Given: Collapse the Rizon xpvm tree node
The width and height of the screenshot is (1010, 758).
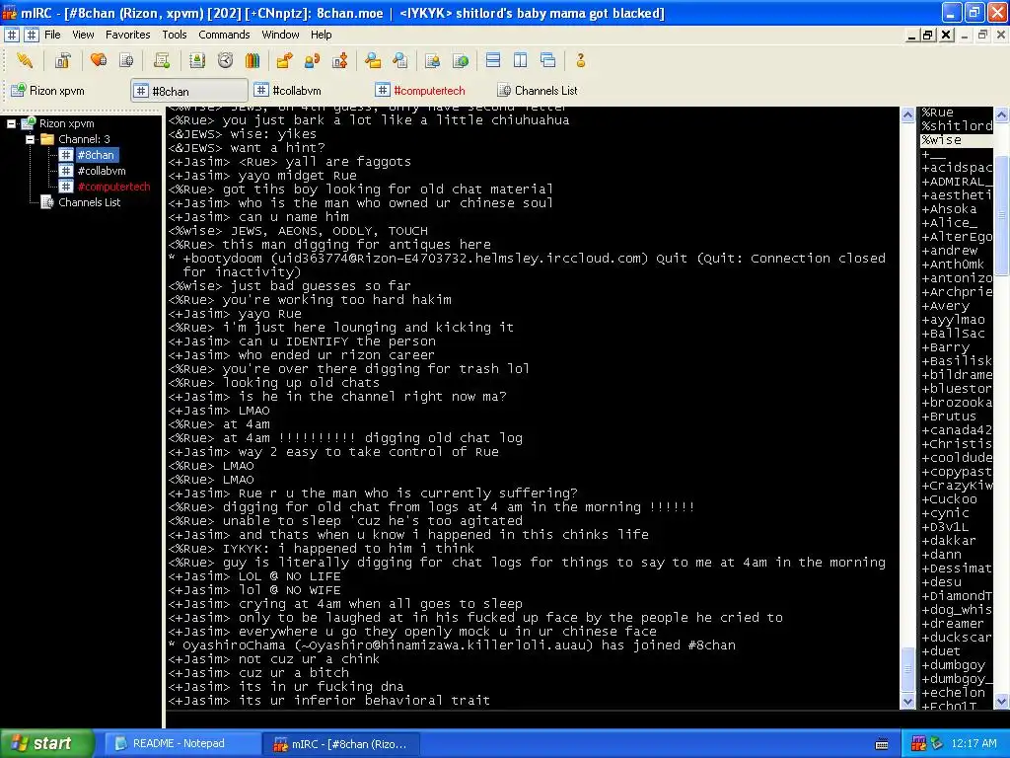Looking at the screenshot, I should (x=11, y=123).
